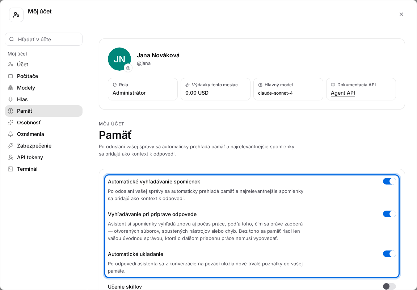Click the laptop icon for Počítače

coord(10,76)
